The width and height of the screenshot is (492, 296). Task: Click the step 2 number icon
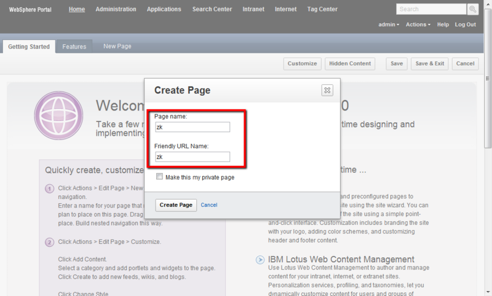[x=50, y=242]
